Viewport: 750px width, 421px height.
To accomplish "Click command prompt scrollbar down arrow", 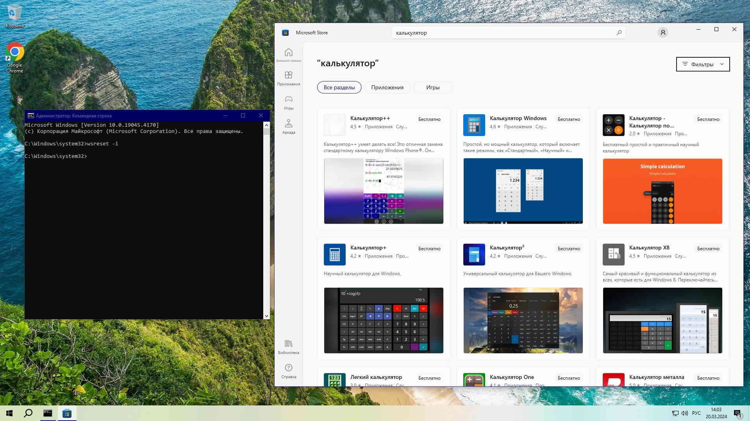I will [266, 316].
